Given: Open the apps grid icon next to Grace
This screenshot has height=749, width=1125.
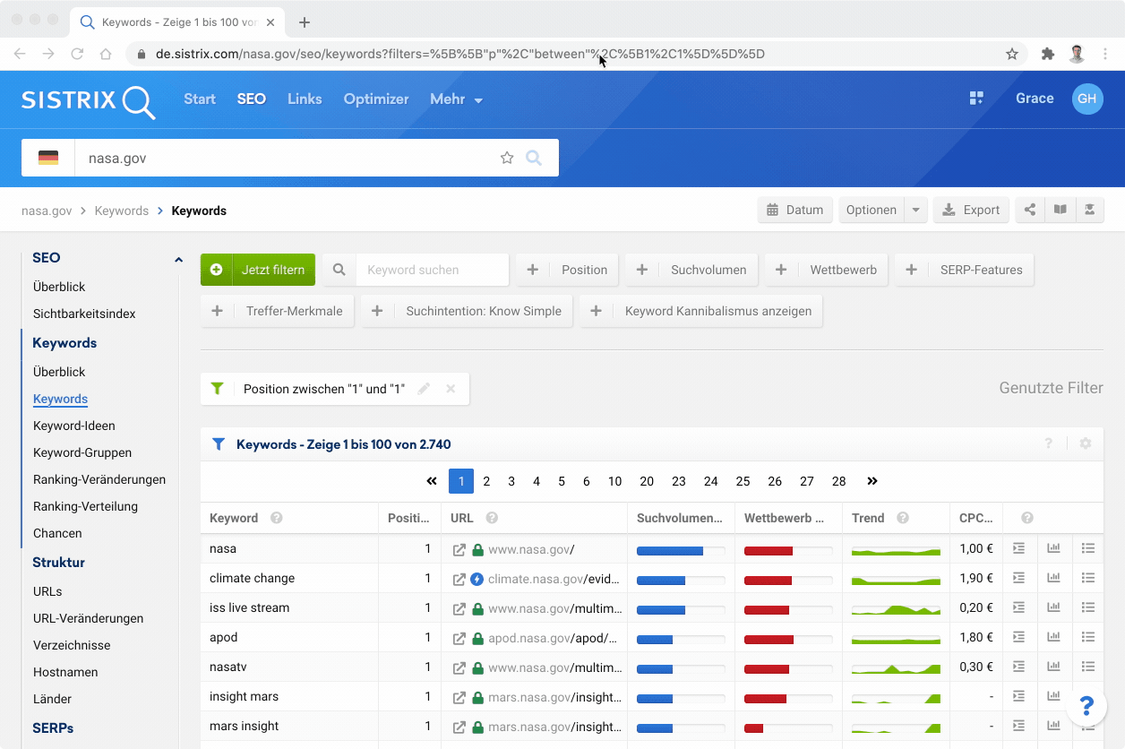Looking at the screenshot, I should [976, 99].
